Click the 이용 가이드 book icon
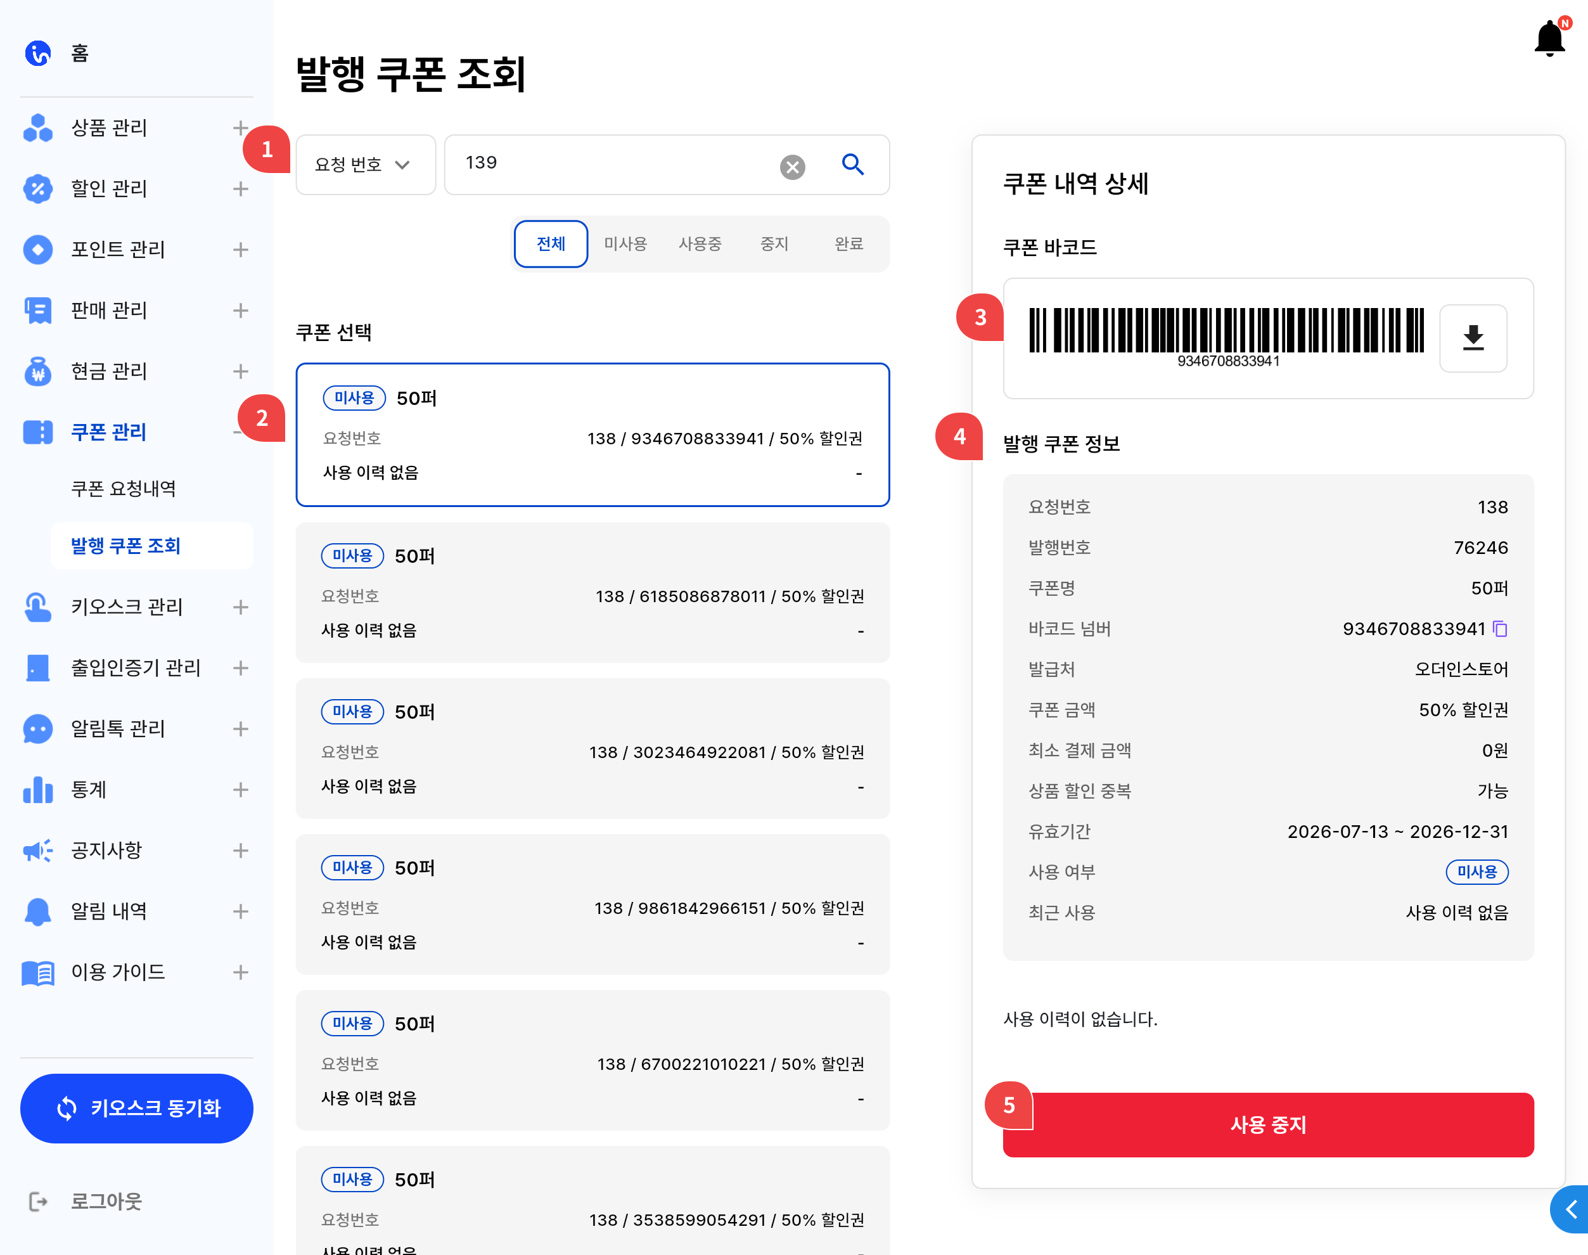Viewport: 1588px width, 1255px height. [38, 973]
